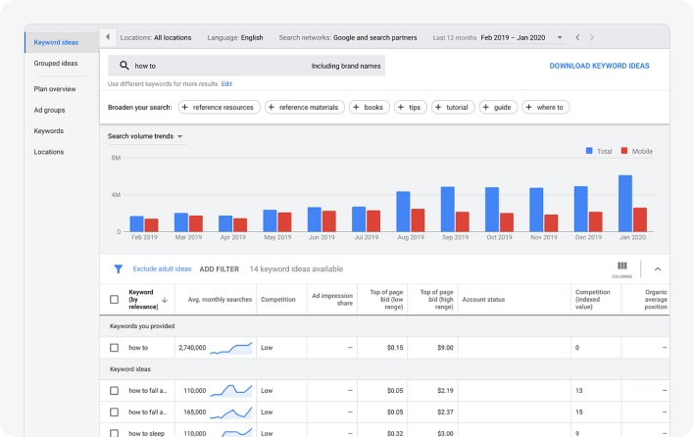Select all keywords header checkbox

[x=114, y=300]
